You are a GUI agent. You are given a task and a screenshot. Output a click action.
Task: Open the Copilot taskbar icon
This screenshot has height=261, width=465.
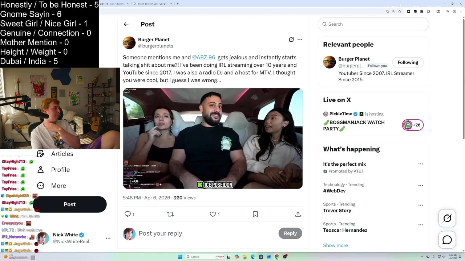[237, 257]
